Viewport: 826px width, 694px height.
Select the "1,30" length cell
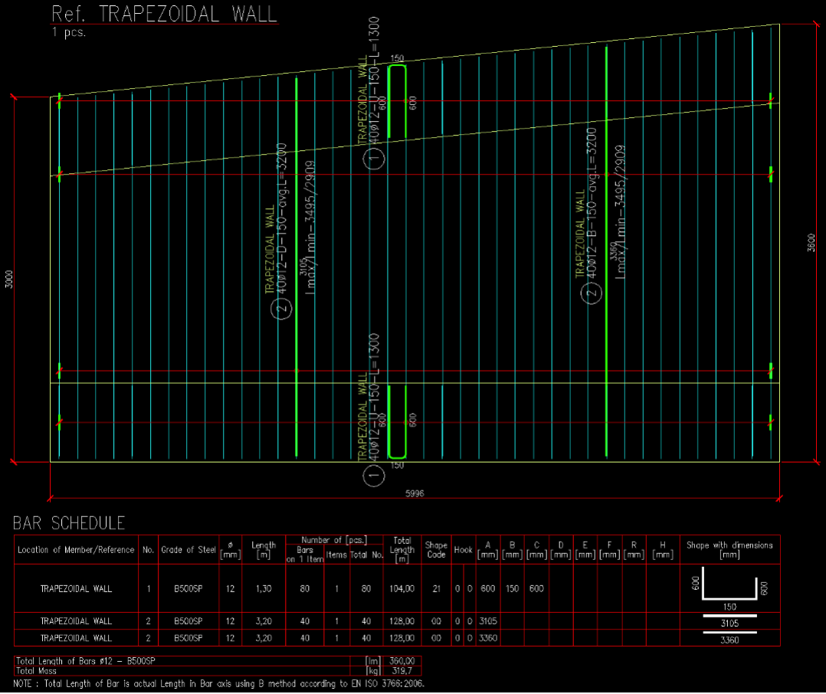(264, 589)
